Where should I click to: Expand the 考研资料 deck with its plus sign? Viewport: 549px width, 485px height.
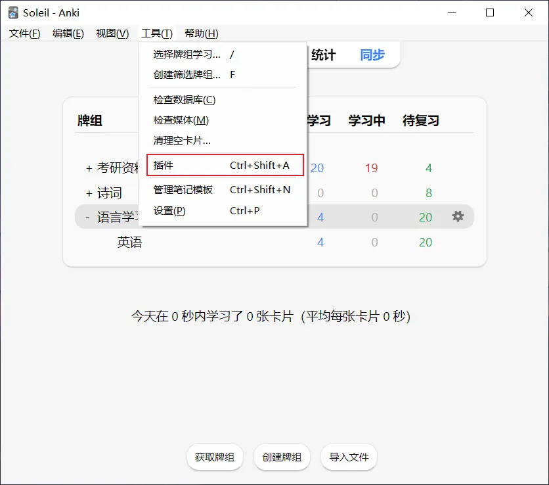coord(89,168)
